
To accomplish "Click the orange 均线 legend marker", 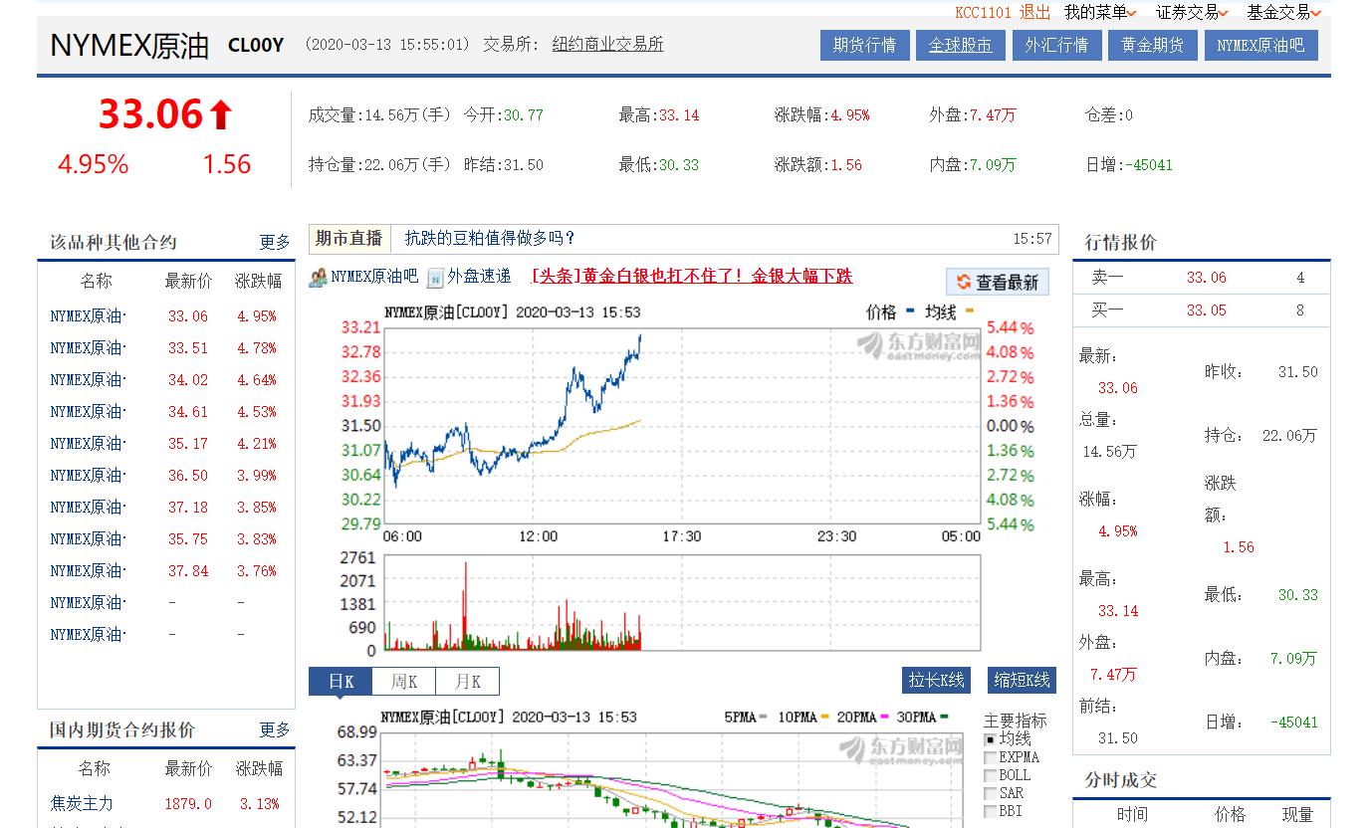I will (970, 312).
